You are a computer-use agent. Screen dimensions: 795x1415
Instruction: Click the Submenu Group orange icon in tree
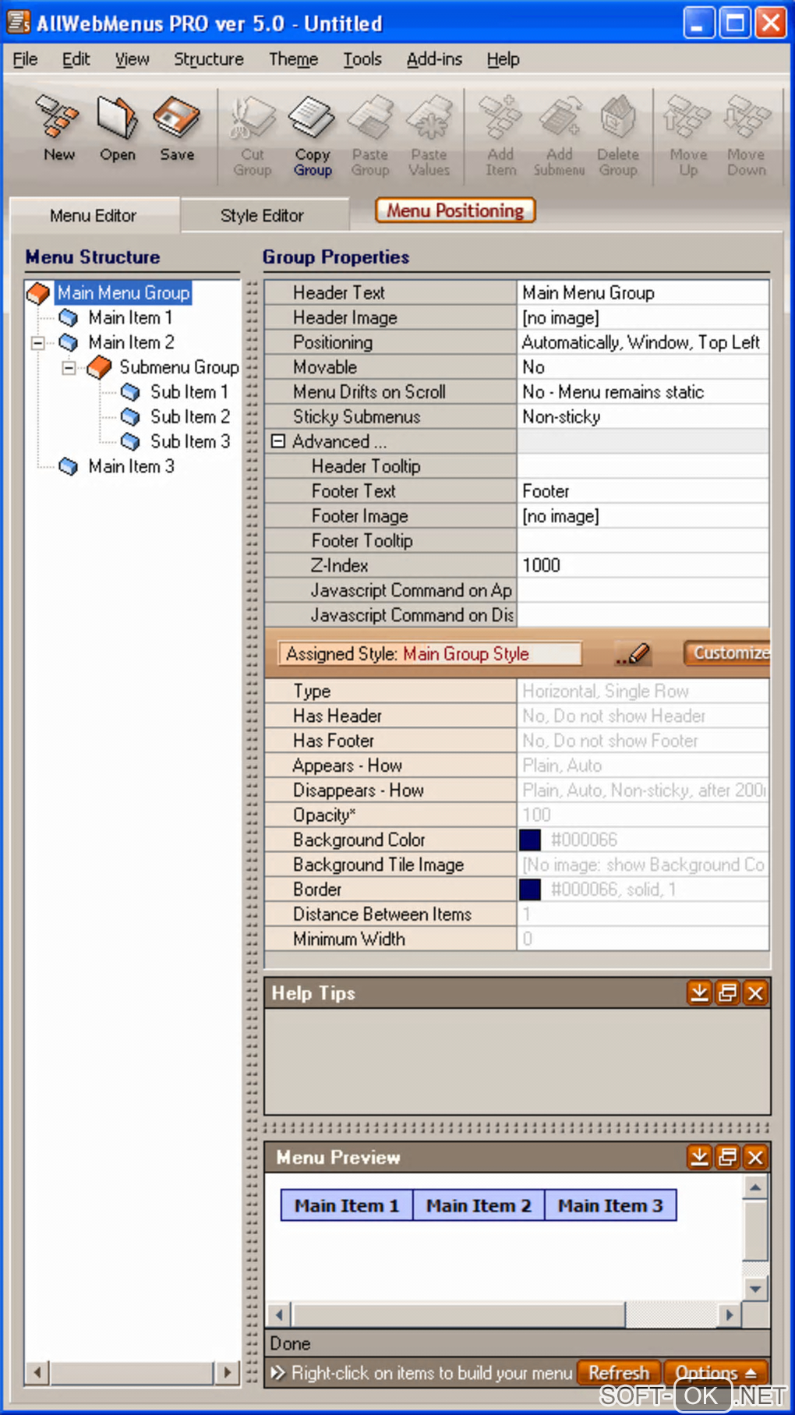pyautogui.click(x=99, y=367)
